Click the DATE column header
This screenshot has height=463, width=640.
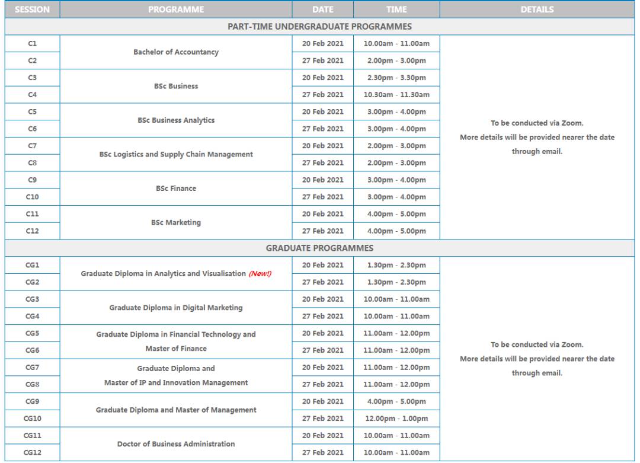(x=322, y=9)
